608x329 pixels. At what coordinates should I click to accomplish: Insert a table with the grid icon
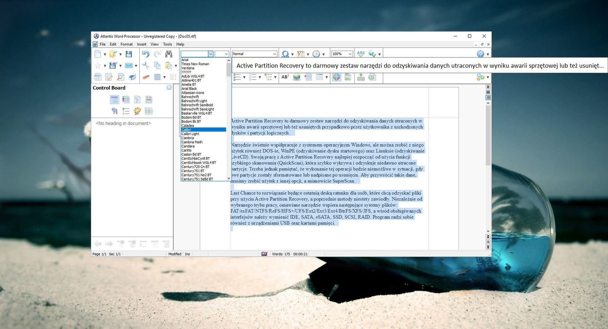click(x=319, y=77)
